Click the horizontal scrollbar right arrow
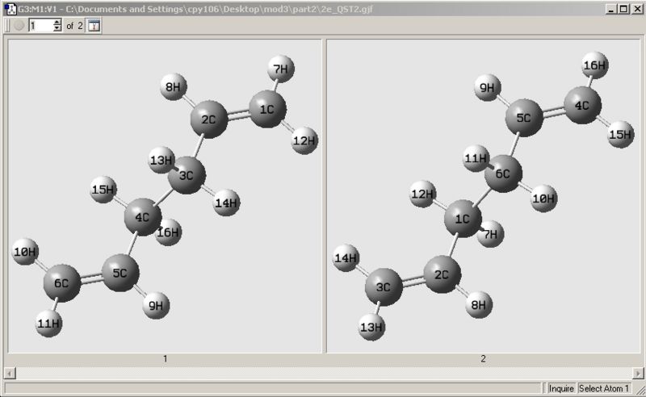Image resolution: width=646 pixels, height=397 pixels. [x=638, y=373]
